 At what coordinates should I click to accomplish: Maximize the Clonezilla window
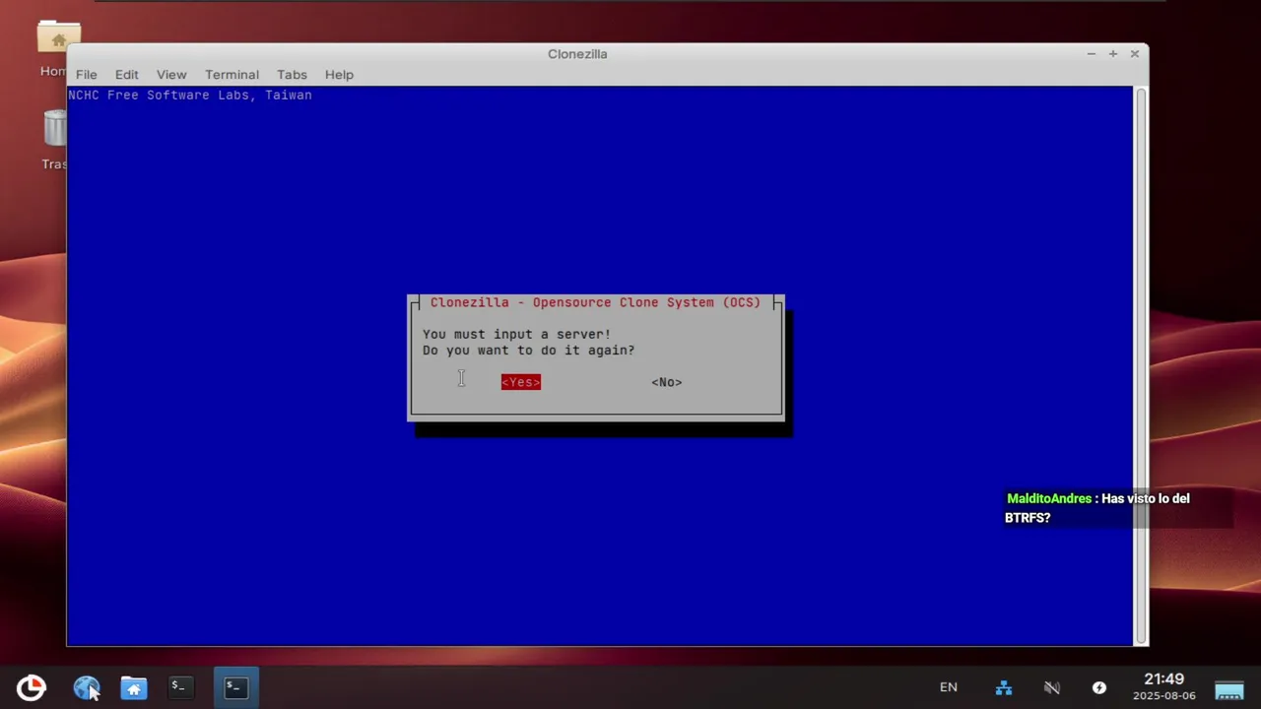tap(1112, 54)
